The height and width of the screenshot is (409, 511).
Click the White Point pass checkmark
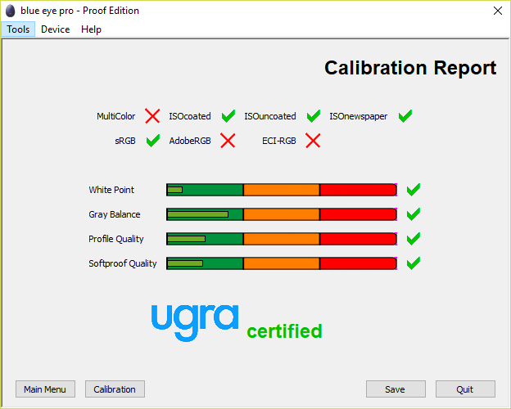click(x=414, y=190)
